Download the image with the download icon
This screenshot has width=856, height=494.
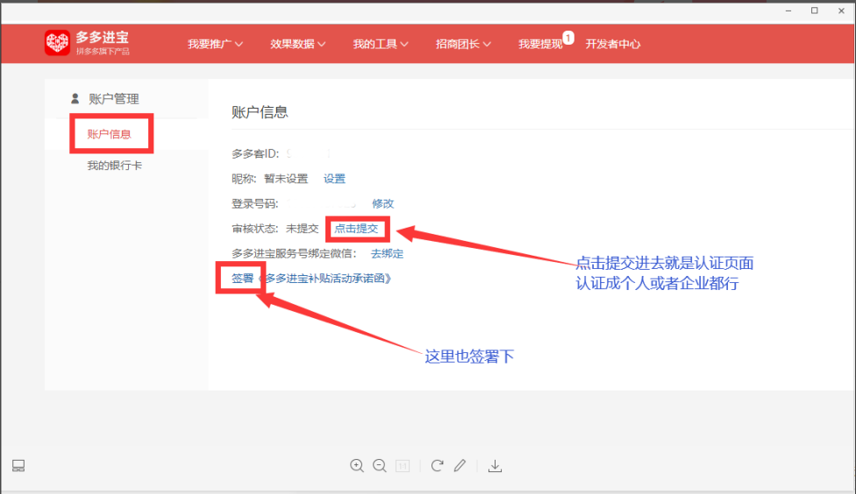(x=496, y=466)
